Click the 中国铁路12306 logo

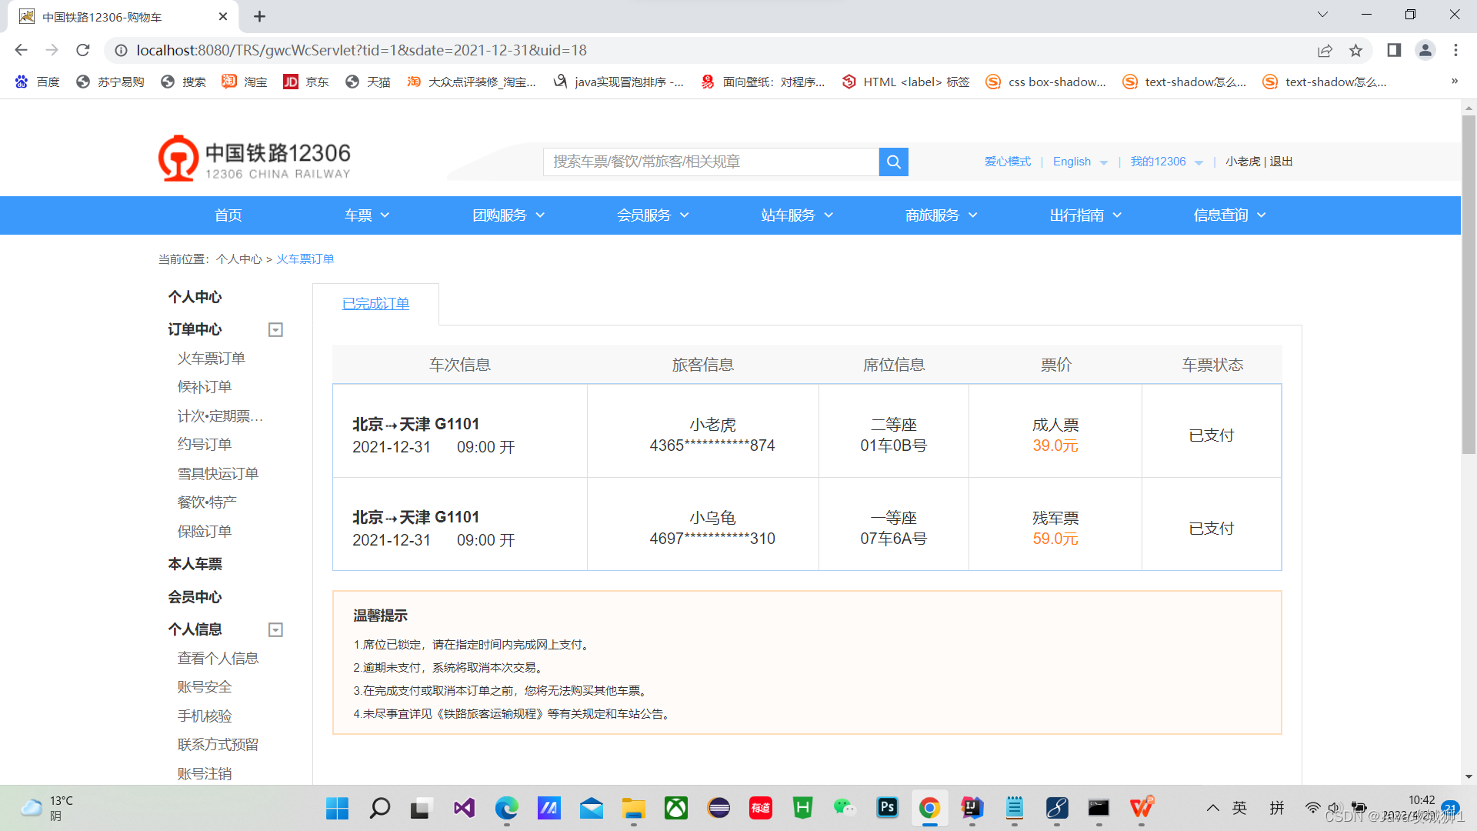[x=254, y=159]
